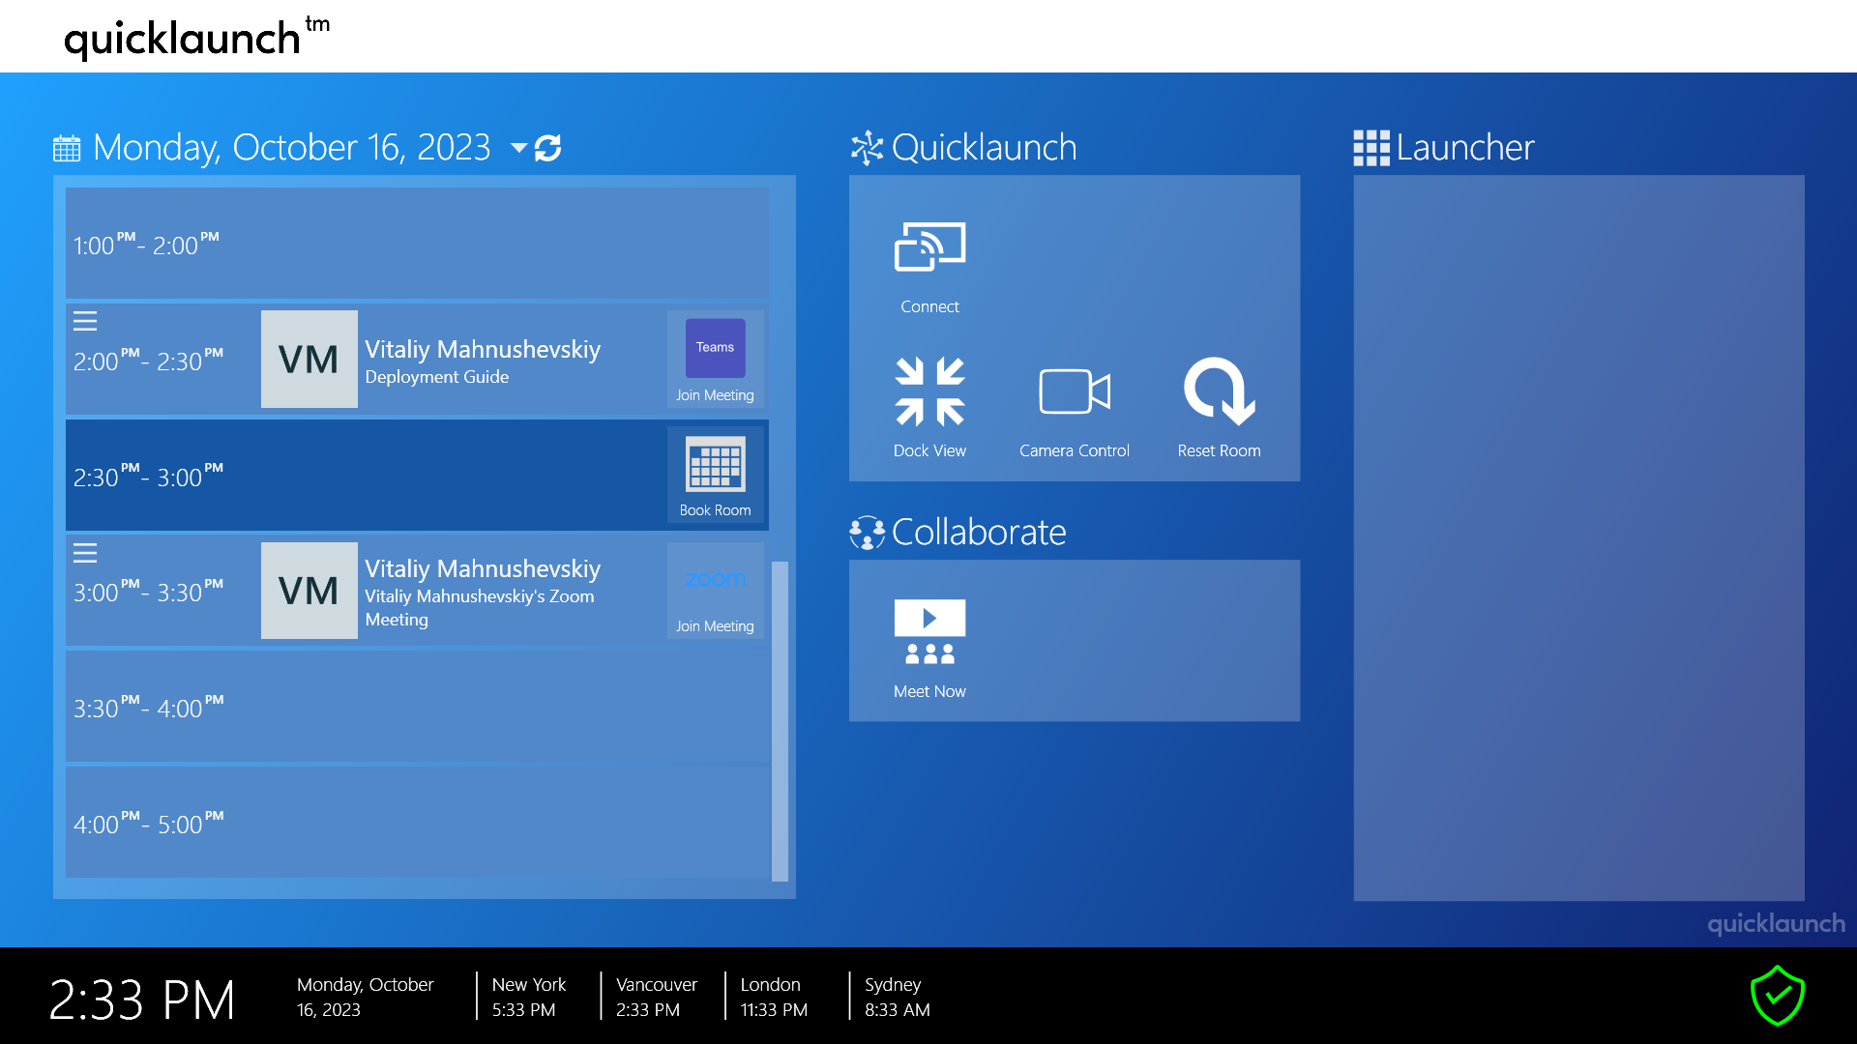Viewport: 1857px width, 1044px height.
Task: Click the green security shield icon
Action: (x=1777, y=996)
